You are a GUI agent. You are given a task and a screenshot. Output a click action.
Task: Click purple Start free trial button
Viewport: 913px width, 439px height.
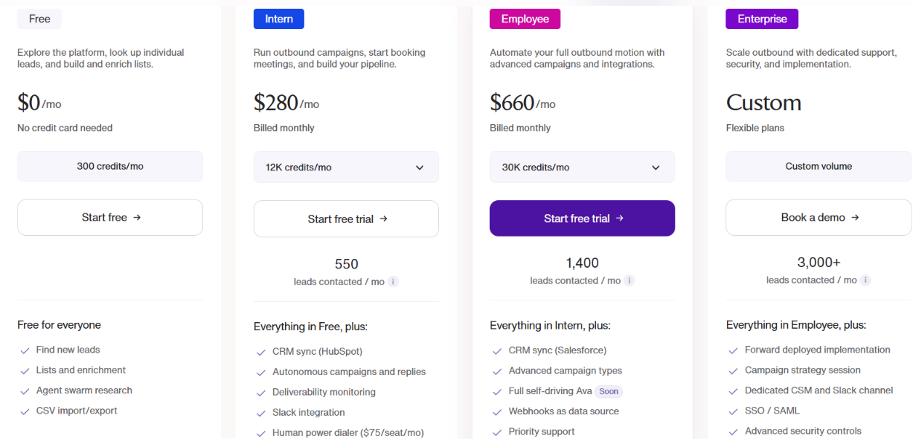(x=582, y=218)
